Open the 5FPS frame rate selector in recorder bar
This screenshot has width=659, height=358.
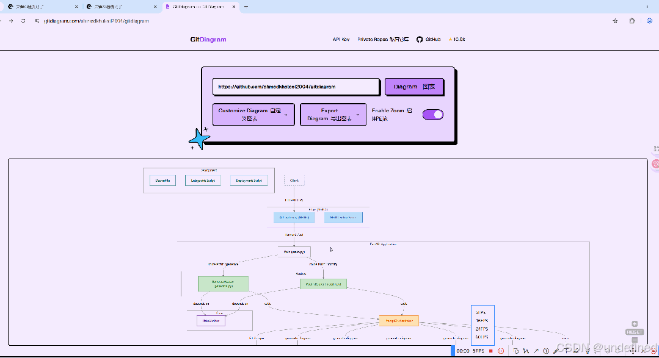point(478,351)
